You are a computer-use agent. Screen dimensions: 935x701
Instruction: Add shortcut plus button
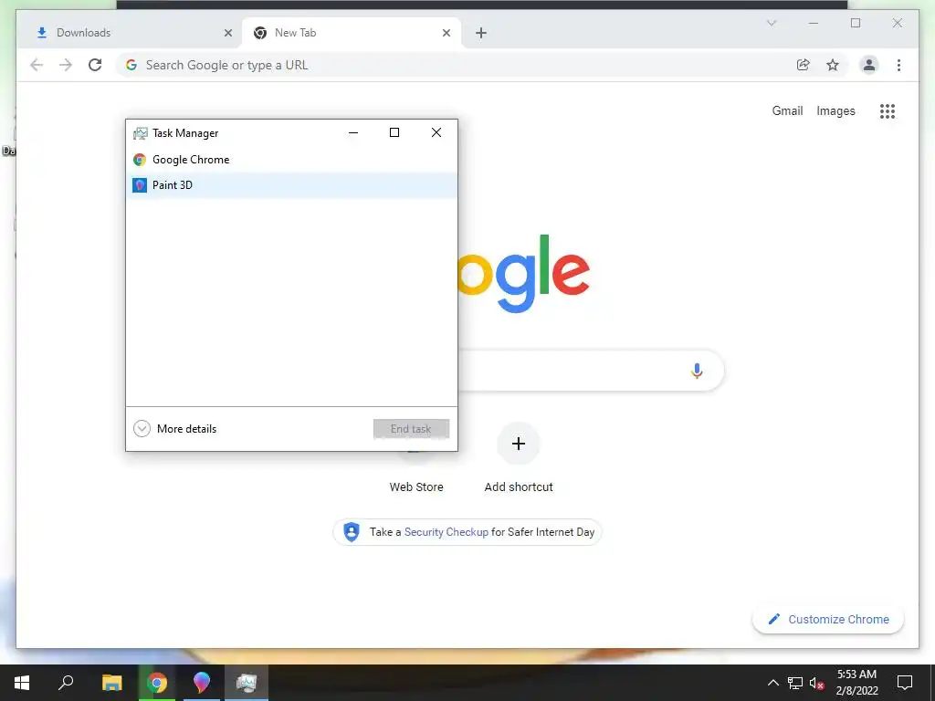519,444
